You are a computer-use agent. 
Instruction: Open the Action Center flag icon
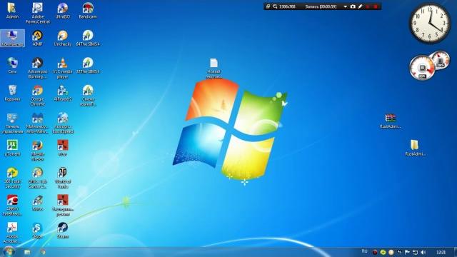[407, 252]
